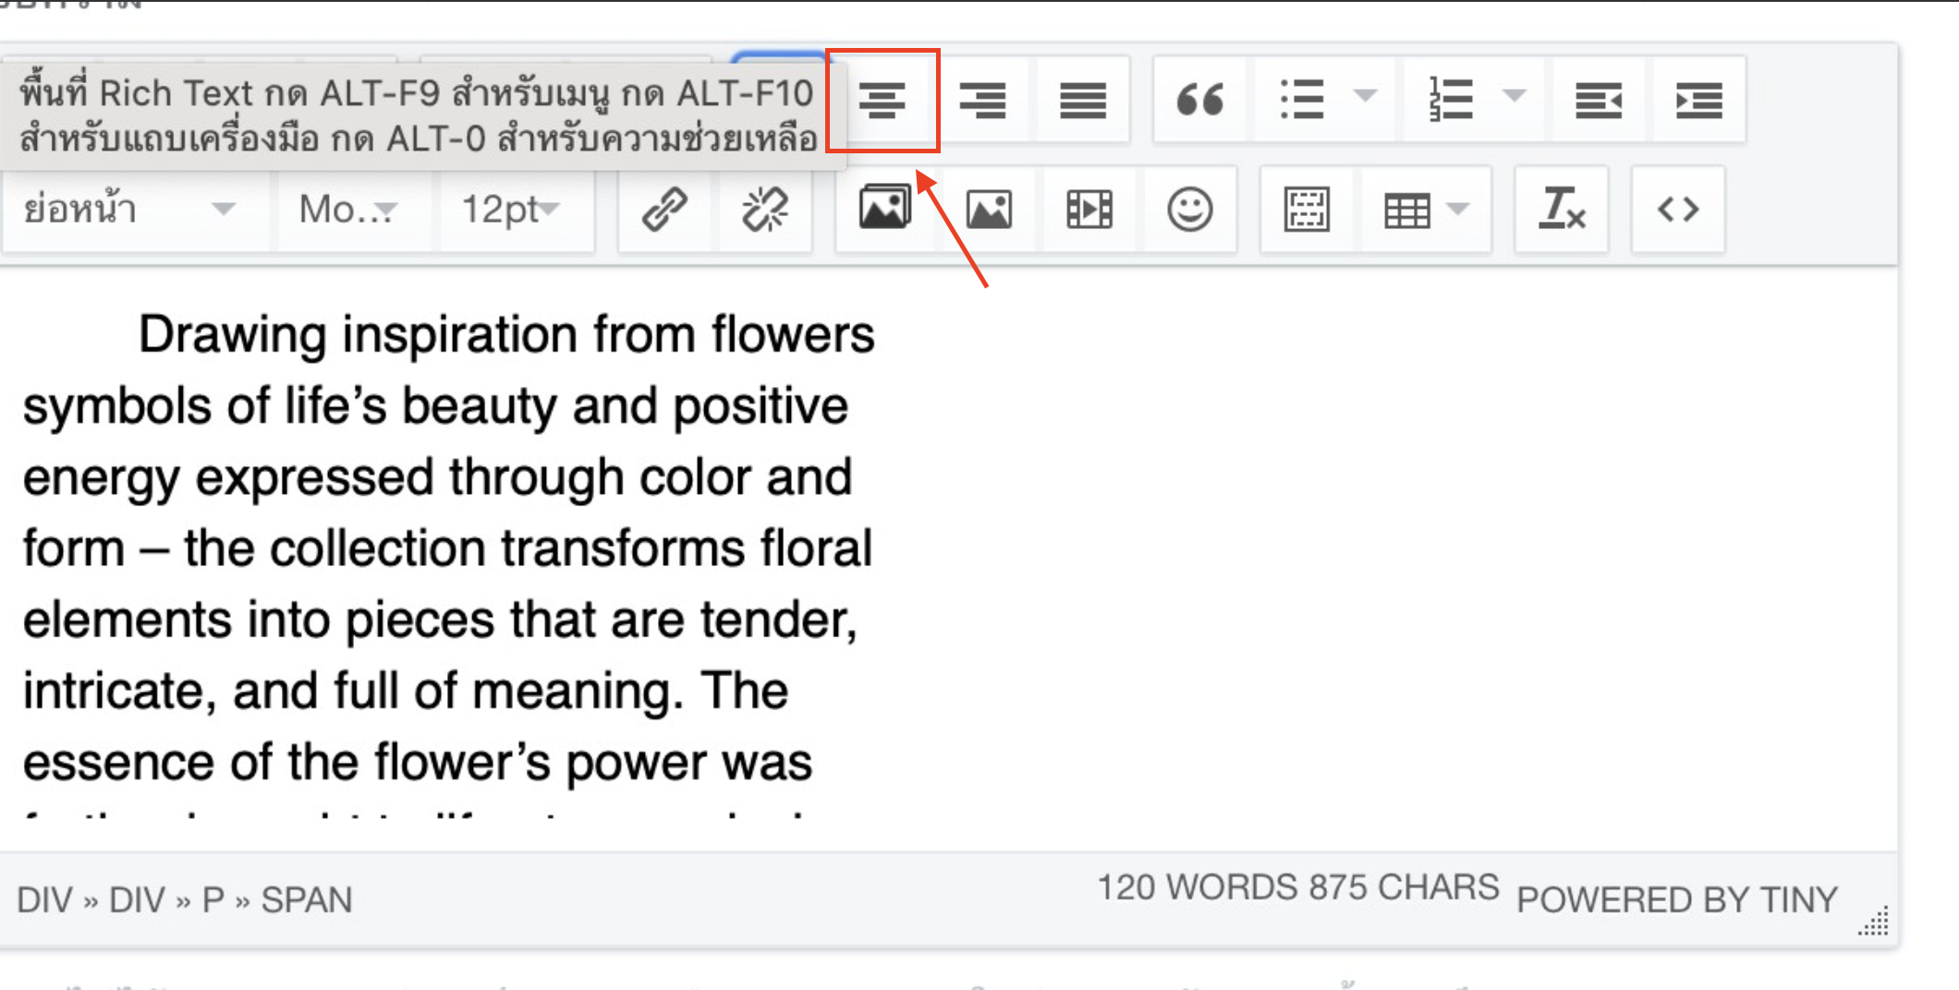Open the font family dropdown

(348, 210)
